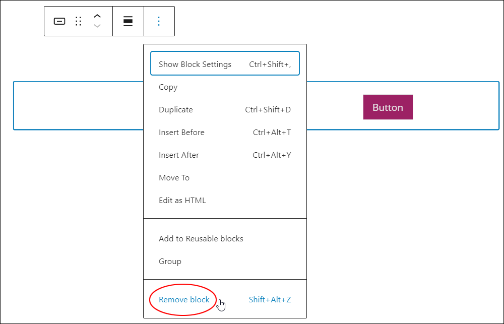Choose Add to Reusable blocks
The height and width of the screenshot is (324, 504).
pyautogui.click(x=225, y=239)
